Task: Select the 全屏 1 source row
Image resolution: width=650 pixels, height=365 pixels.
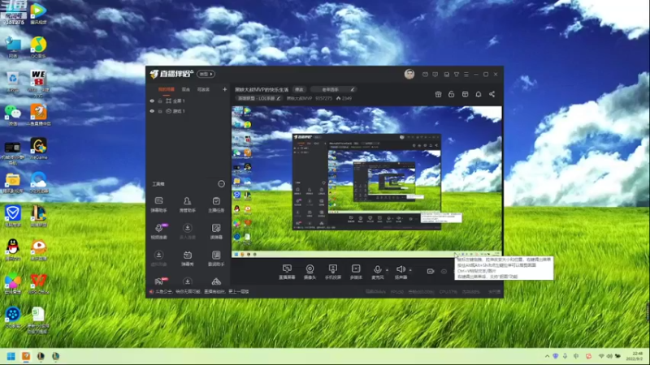Action: [x=188, y=101]
